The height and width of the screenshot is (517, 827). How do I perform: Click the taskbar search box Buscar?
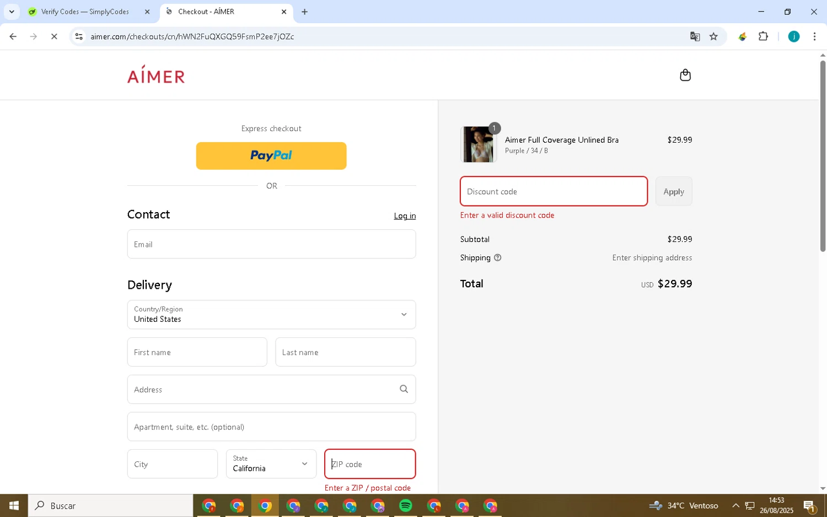[x=110, y=505]
